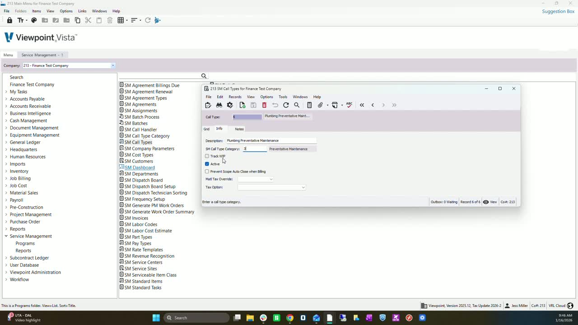Open the font size tool in main toolbar

20,20
